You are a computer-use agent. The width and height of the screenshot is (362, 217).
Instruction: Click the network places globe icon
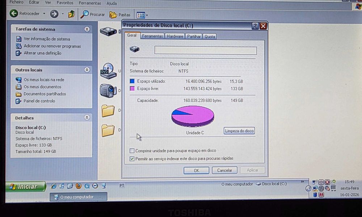(18, 80)
